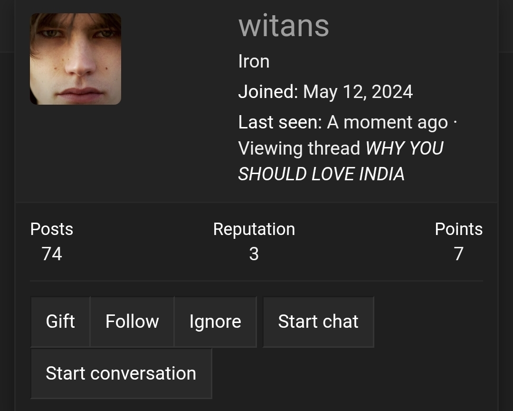The image size is (513, 411).
Task: Click the Reputation label
Action: (254, 229)
